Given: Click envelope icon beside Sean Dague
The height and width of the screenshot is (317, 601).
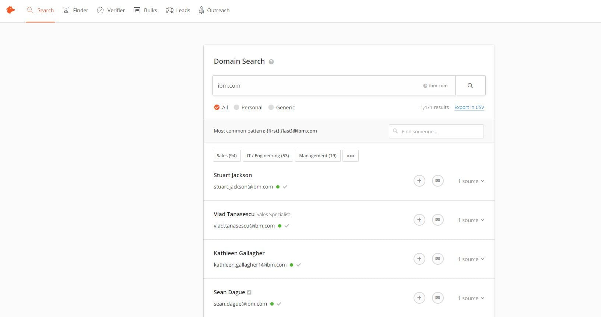Looking at the screenshot, I should (x=437, y=298).
